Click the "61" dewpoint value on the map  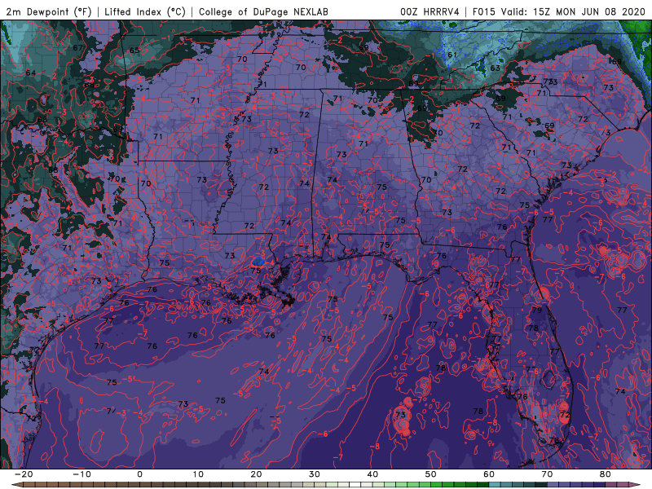[452, 55]
